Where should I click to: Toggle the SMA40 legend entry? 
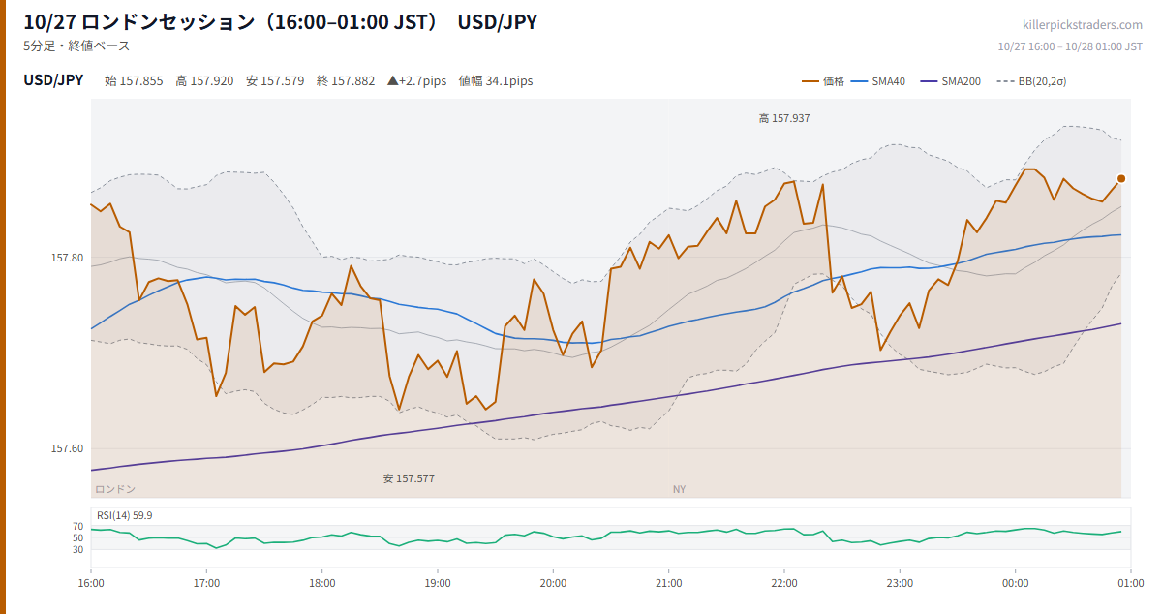coord(878,81)
